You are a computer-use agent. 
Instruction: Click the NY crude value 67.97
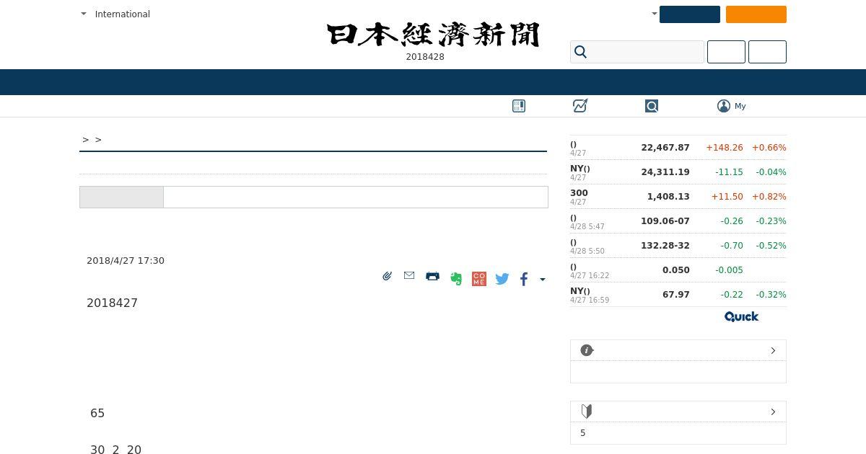[676, 294]
